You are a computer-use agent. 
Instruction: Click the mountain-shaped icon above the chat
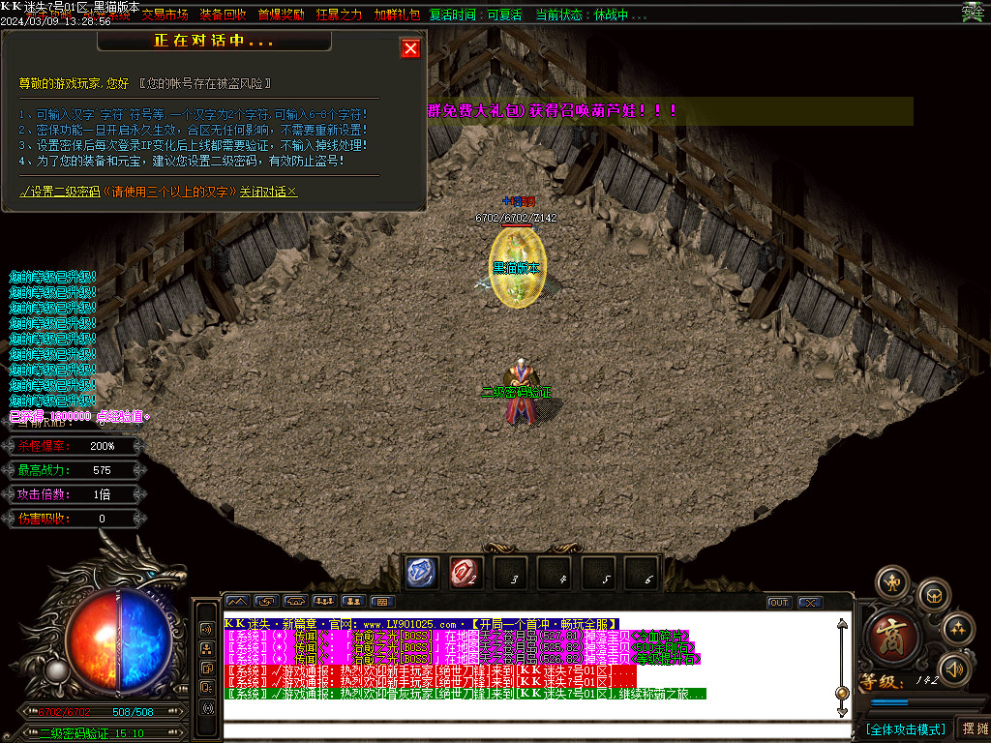[x=236, y=602]
